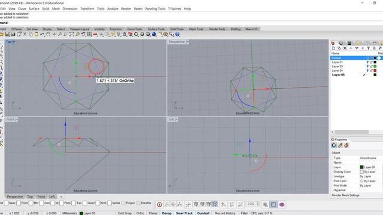Open the T-Splines menu
This screenshot has height=215, width=383.
175,9
